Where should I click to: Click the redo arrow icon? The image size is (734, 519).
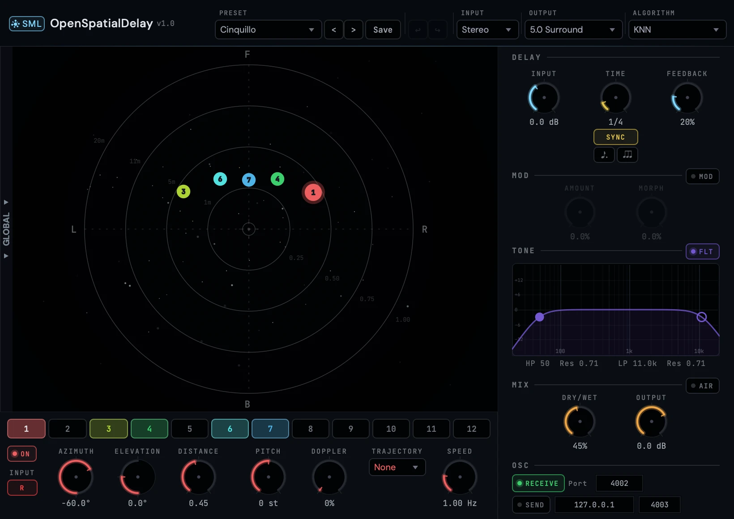(438, 30)
